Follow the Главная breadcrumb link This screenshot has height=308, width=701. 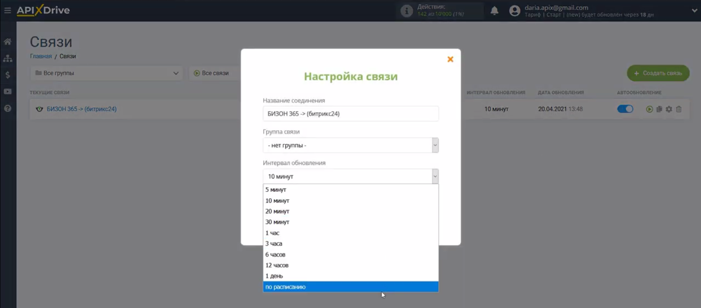coord(41,56)
